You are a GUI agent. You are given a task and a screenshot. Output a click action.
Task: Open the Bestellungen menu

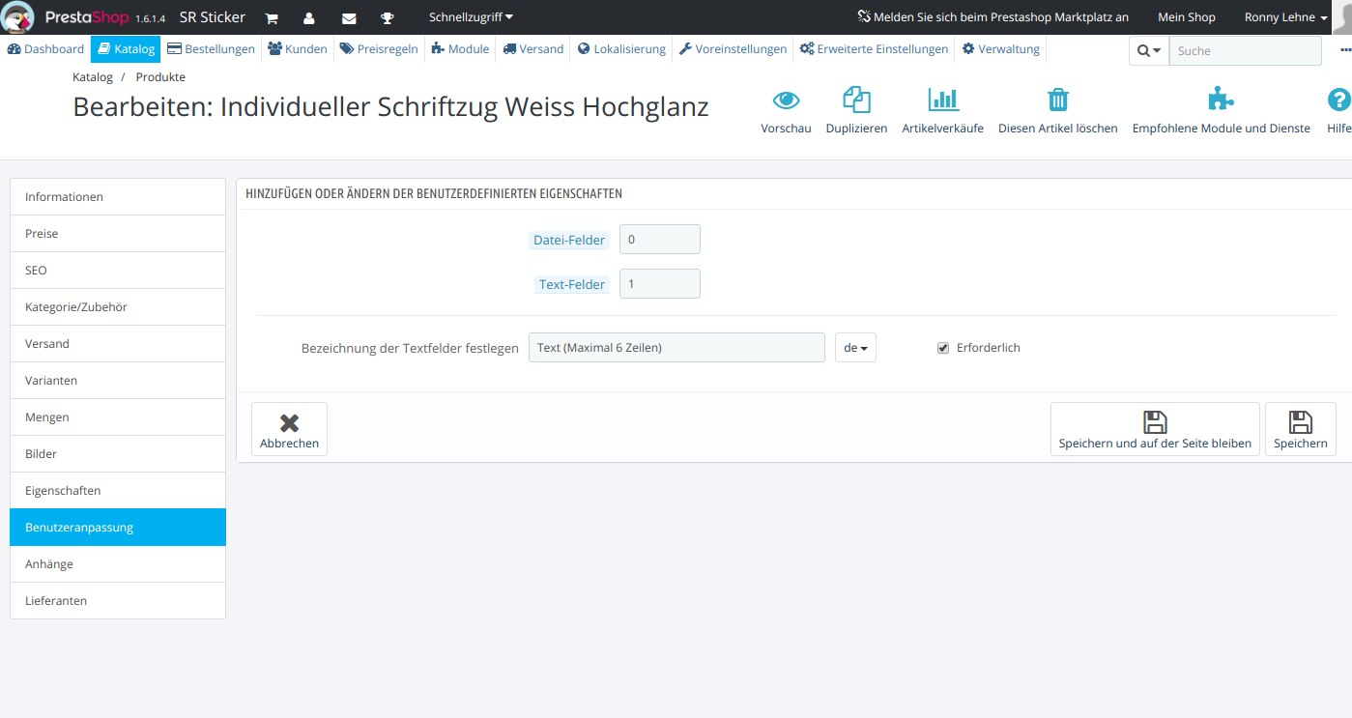[211, 49]
